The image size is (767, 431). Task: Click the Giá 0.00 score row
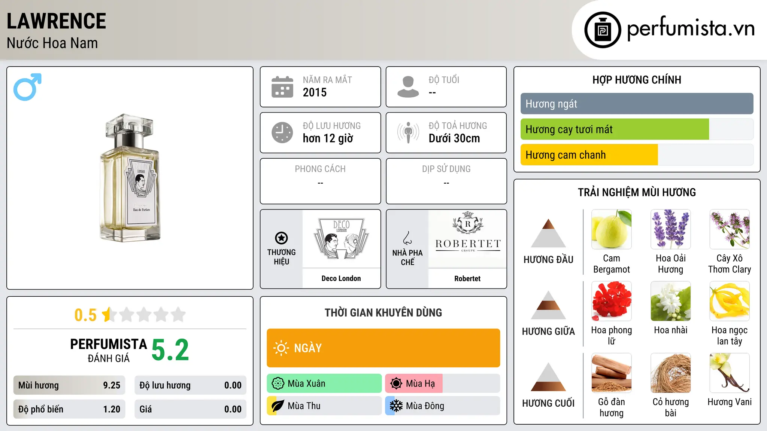191,409
